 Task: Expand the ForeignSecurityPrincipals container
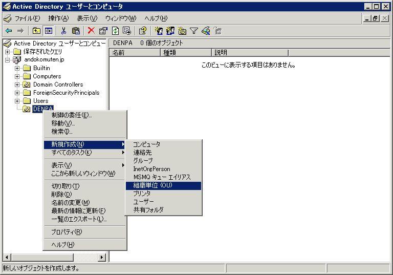tap(17, 93)
